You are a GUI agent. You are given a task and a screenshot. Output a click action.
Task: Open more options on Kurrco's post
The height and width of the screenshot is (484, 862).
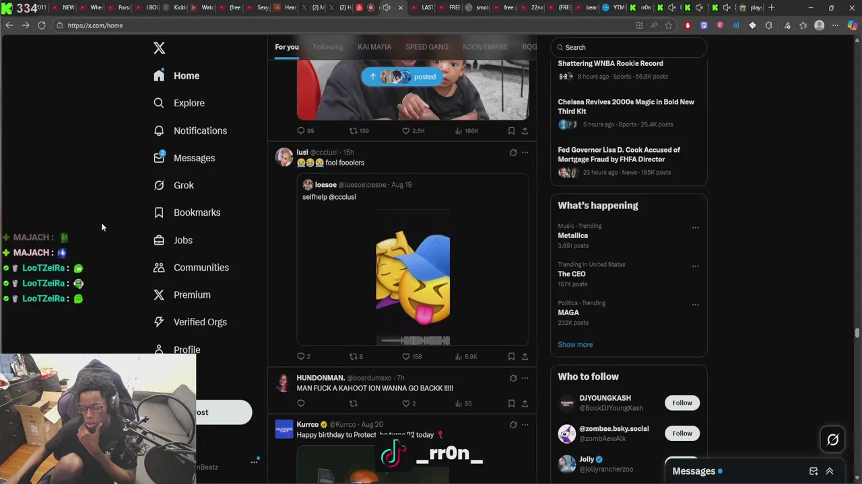tap(525, 425)
